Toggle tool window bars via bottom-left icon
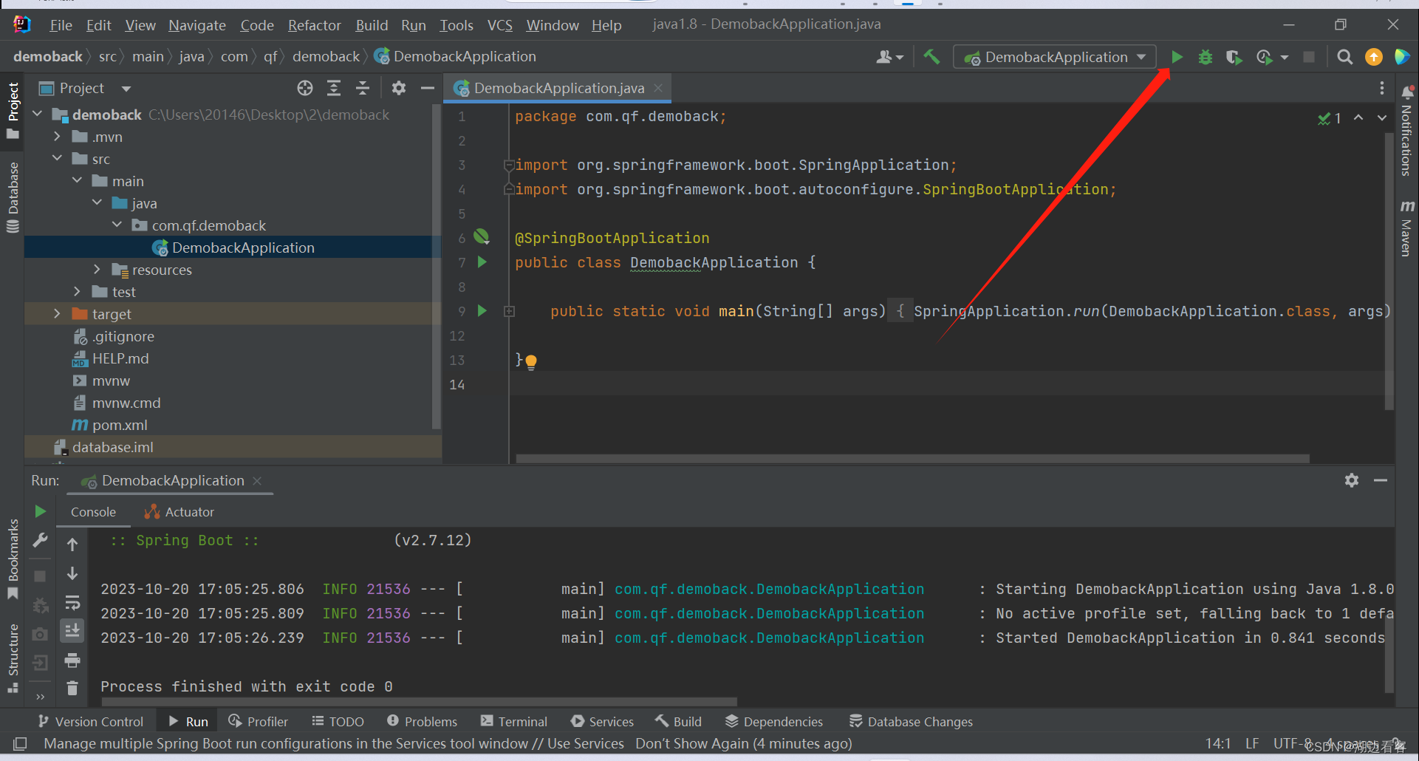The height and width of the screenshot is (761, 1419). pos(20,743)
